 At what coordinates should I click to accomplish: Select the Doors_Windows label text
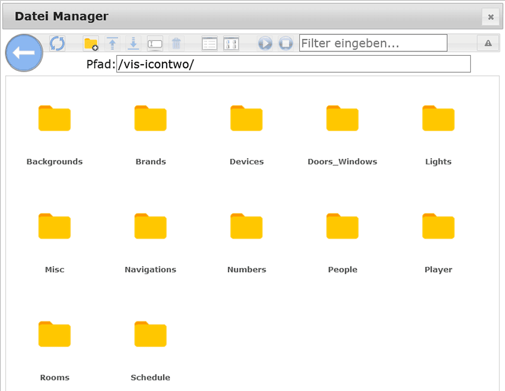[x=342, y=162]
